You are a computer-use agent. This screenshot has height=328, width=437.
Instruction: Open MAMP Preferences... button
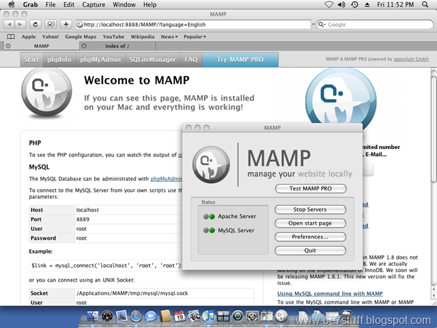[310, 237]
